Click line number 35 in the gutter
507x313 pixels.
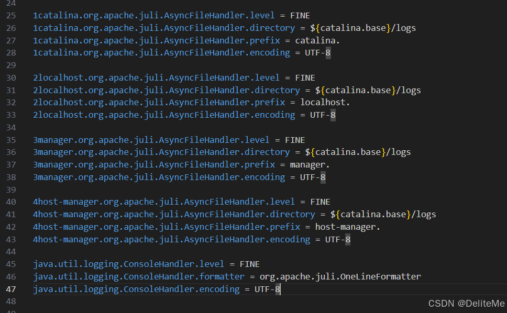click(x=11, y=140)
